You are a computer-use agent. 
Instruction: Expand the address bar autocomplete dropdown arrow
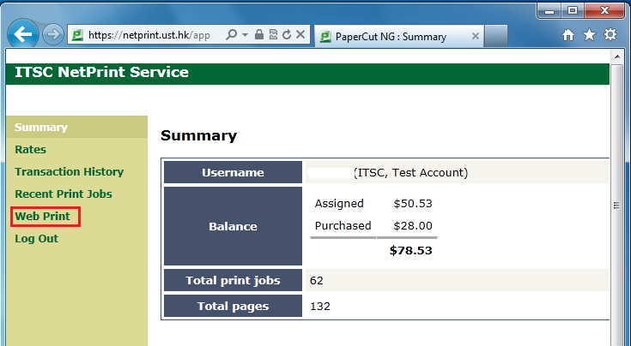(245, 35)
